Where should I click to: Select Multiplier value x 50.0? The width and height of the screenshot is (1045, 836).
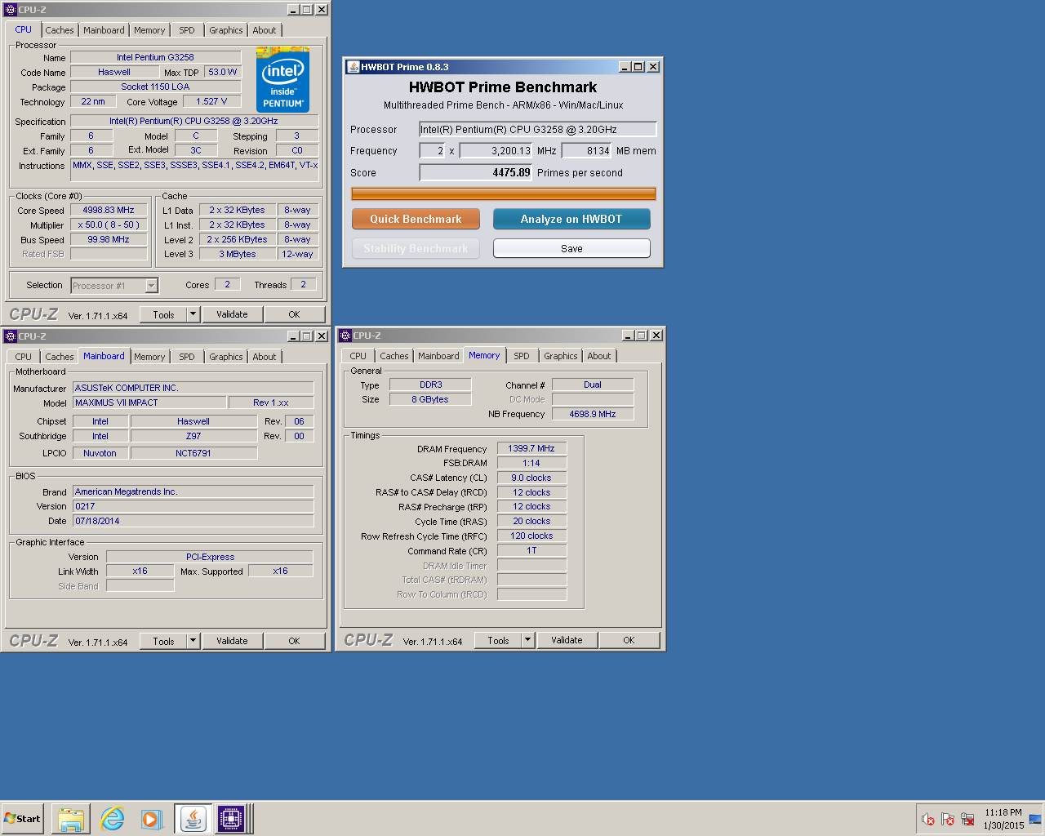(x=109, y=225)
